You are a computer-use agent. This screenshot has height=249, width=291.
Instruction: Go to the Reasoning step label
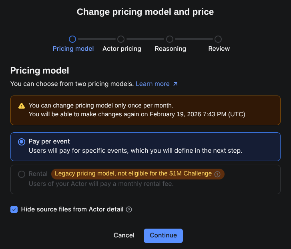[171, 49]
